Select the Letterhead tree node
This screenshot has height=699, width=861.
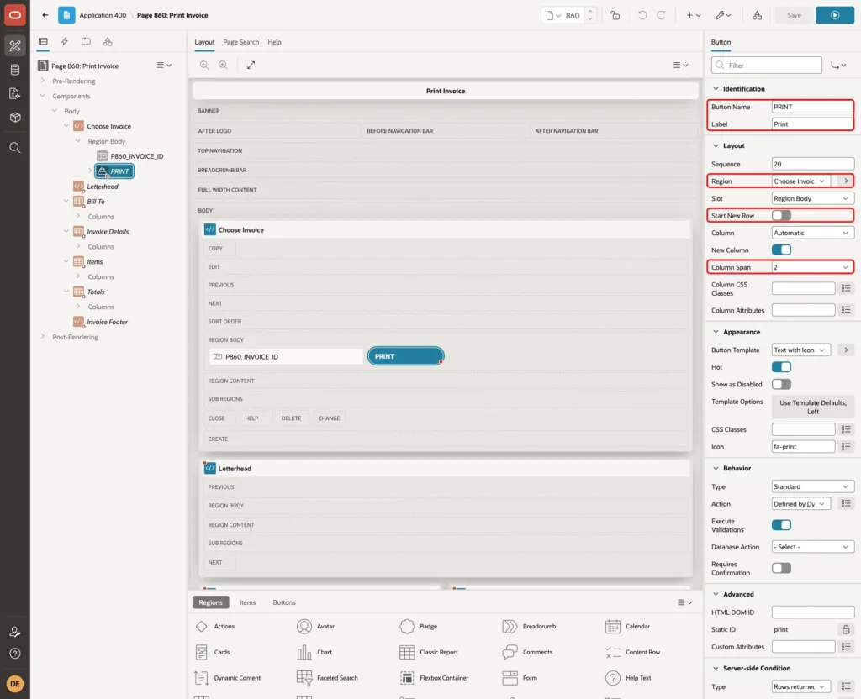point(102,187)
